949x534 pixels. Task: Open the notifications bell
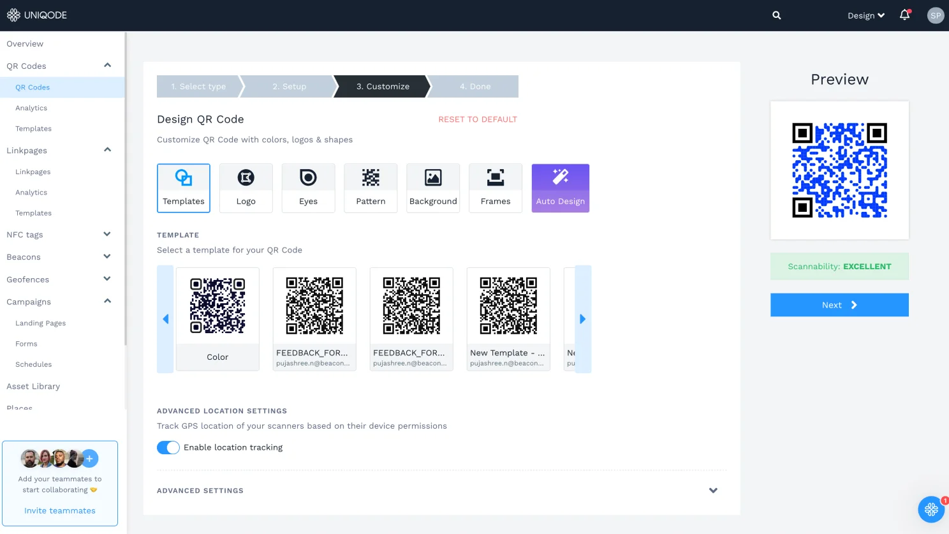click(x=904, y=15)
